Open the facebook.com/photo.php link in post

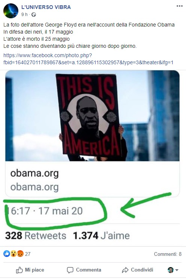pos(88,59)
